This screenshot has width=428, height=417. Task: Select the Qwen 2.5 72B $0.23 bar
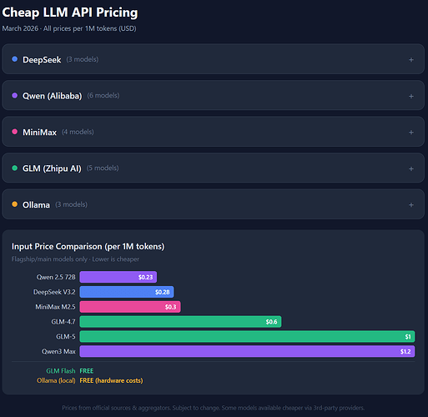point(118,277)
